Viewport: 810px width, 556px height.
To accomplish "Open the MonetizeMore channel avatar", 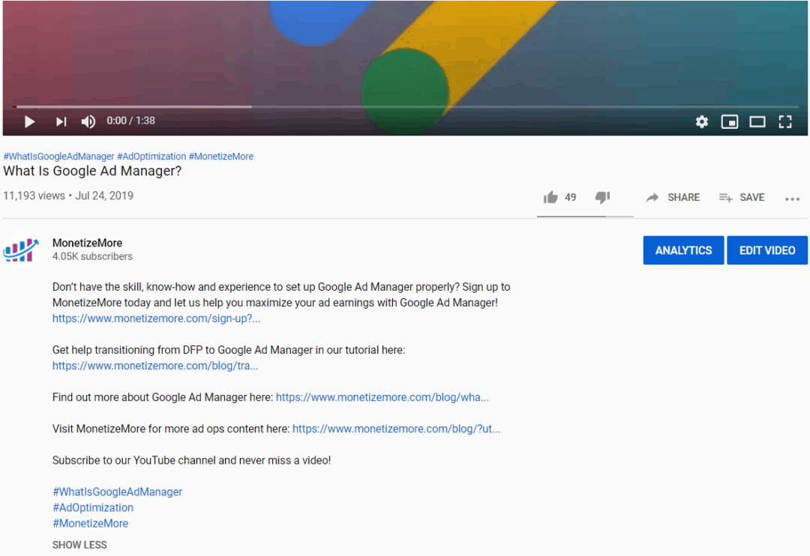I will click(x=21, y=250).
